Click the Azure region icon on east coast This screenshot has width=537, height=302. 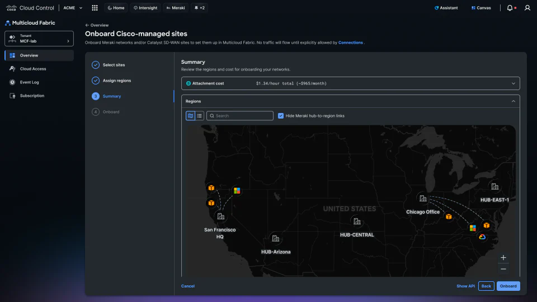click(x=473, y=228)
